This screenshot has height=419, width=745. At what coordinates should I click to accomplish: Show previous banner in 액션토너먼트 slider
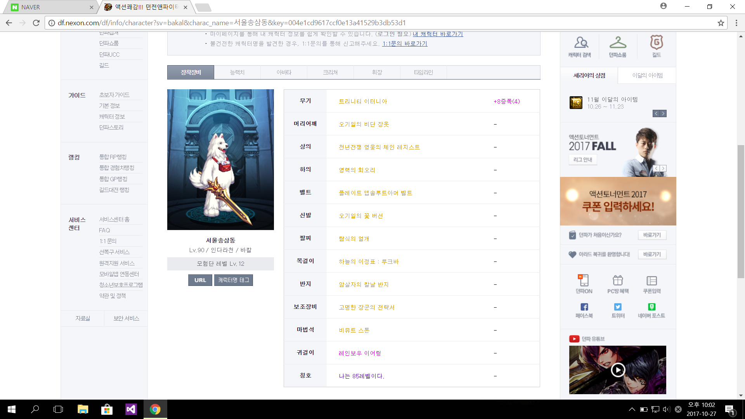[x=656, y=168]
